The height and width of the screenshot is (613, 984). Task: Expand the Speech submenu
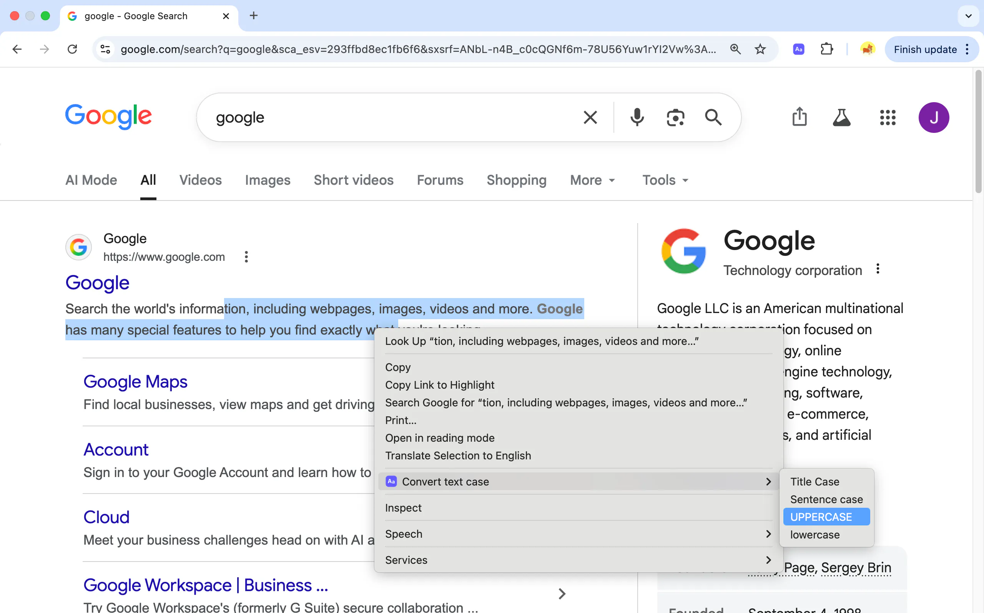(x=578, y=534)
